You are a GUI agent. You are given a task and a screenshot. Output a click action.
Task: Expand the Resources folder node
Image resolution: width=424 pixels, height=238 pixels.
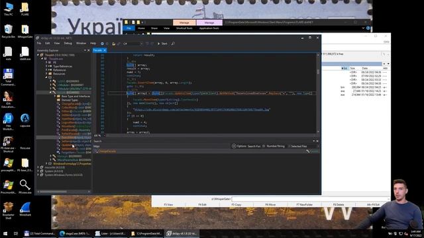(x=46, y=73)
